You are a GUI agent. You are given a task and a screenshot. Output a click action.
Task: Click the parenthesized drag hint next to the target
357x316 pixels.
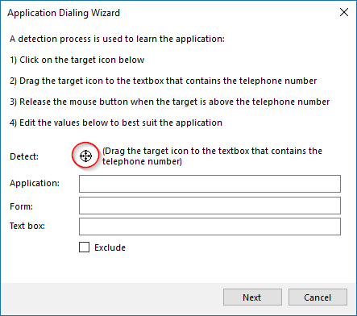[x=212, y=156]
